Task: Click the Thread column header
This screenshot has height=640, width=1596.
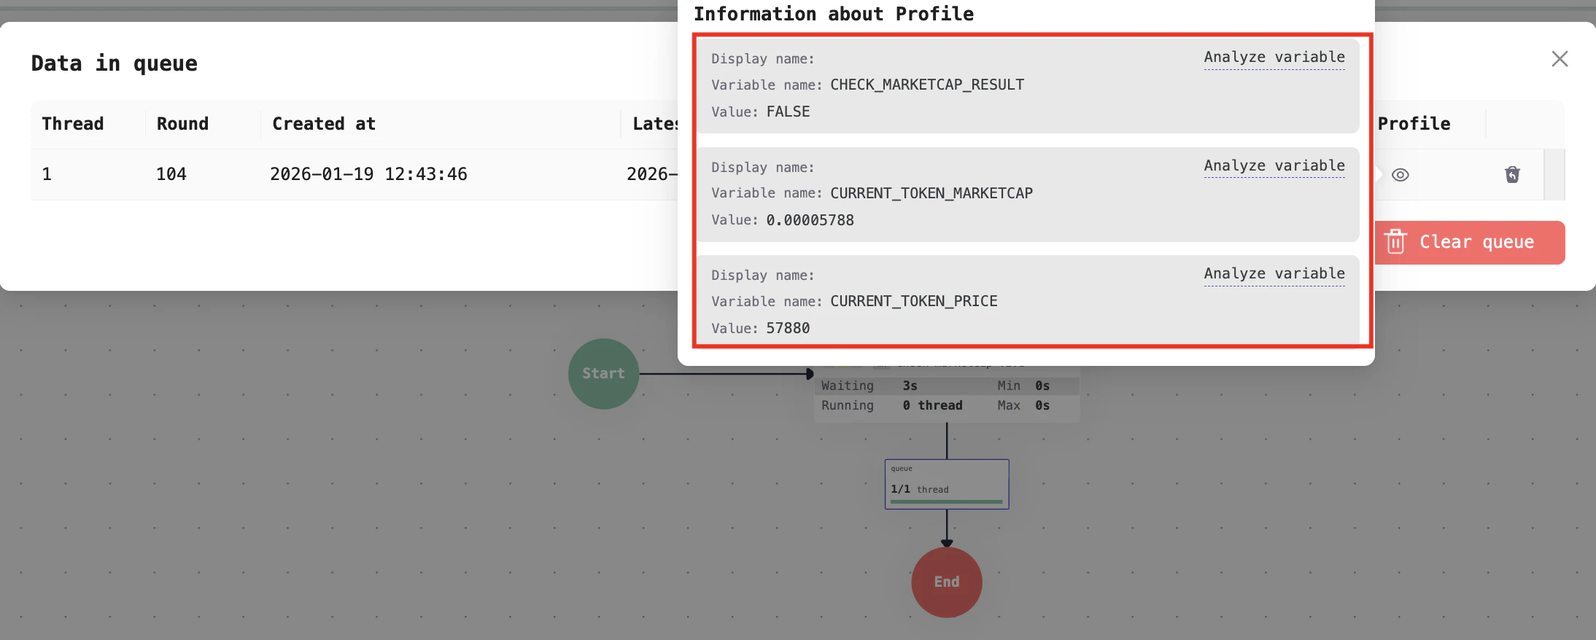Action: (73, 124)
